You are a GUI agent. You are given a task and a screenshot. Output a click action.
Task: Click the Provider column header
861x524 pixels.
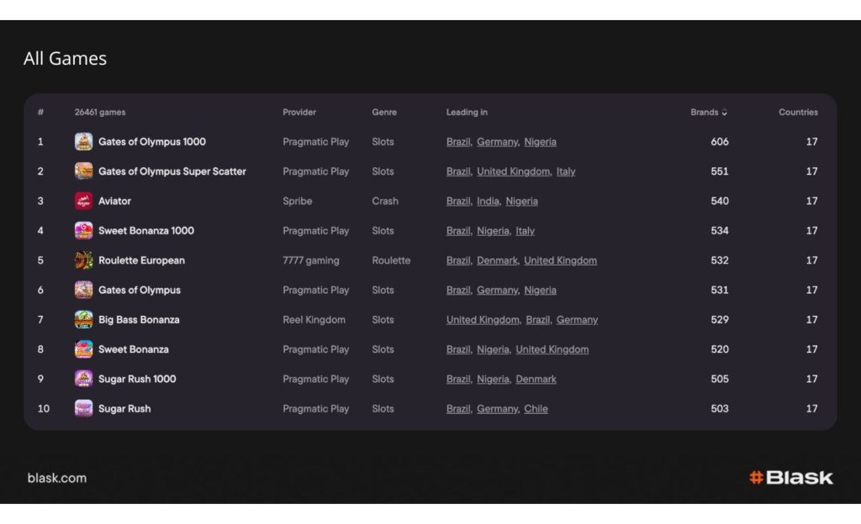299,113
